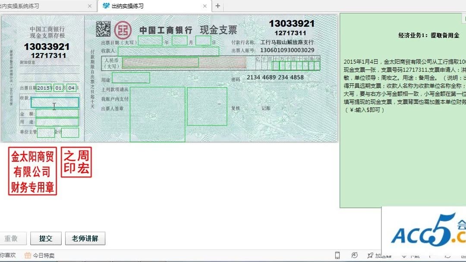Click the 收款人 payee field on the stub

click(55, 102)
